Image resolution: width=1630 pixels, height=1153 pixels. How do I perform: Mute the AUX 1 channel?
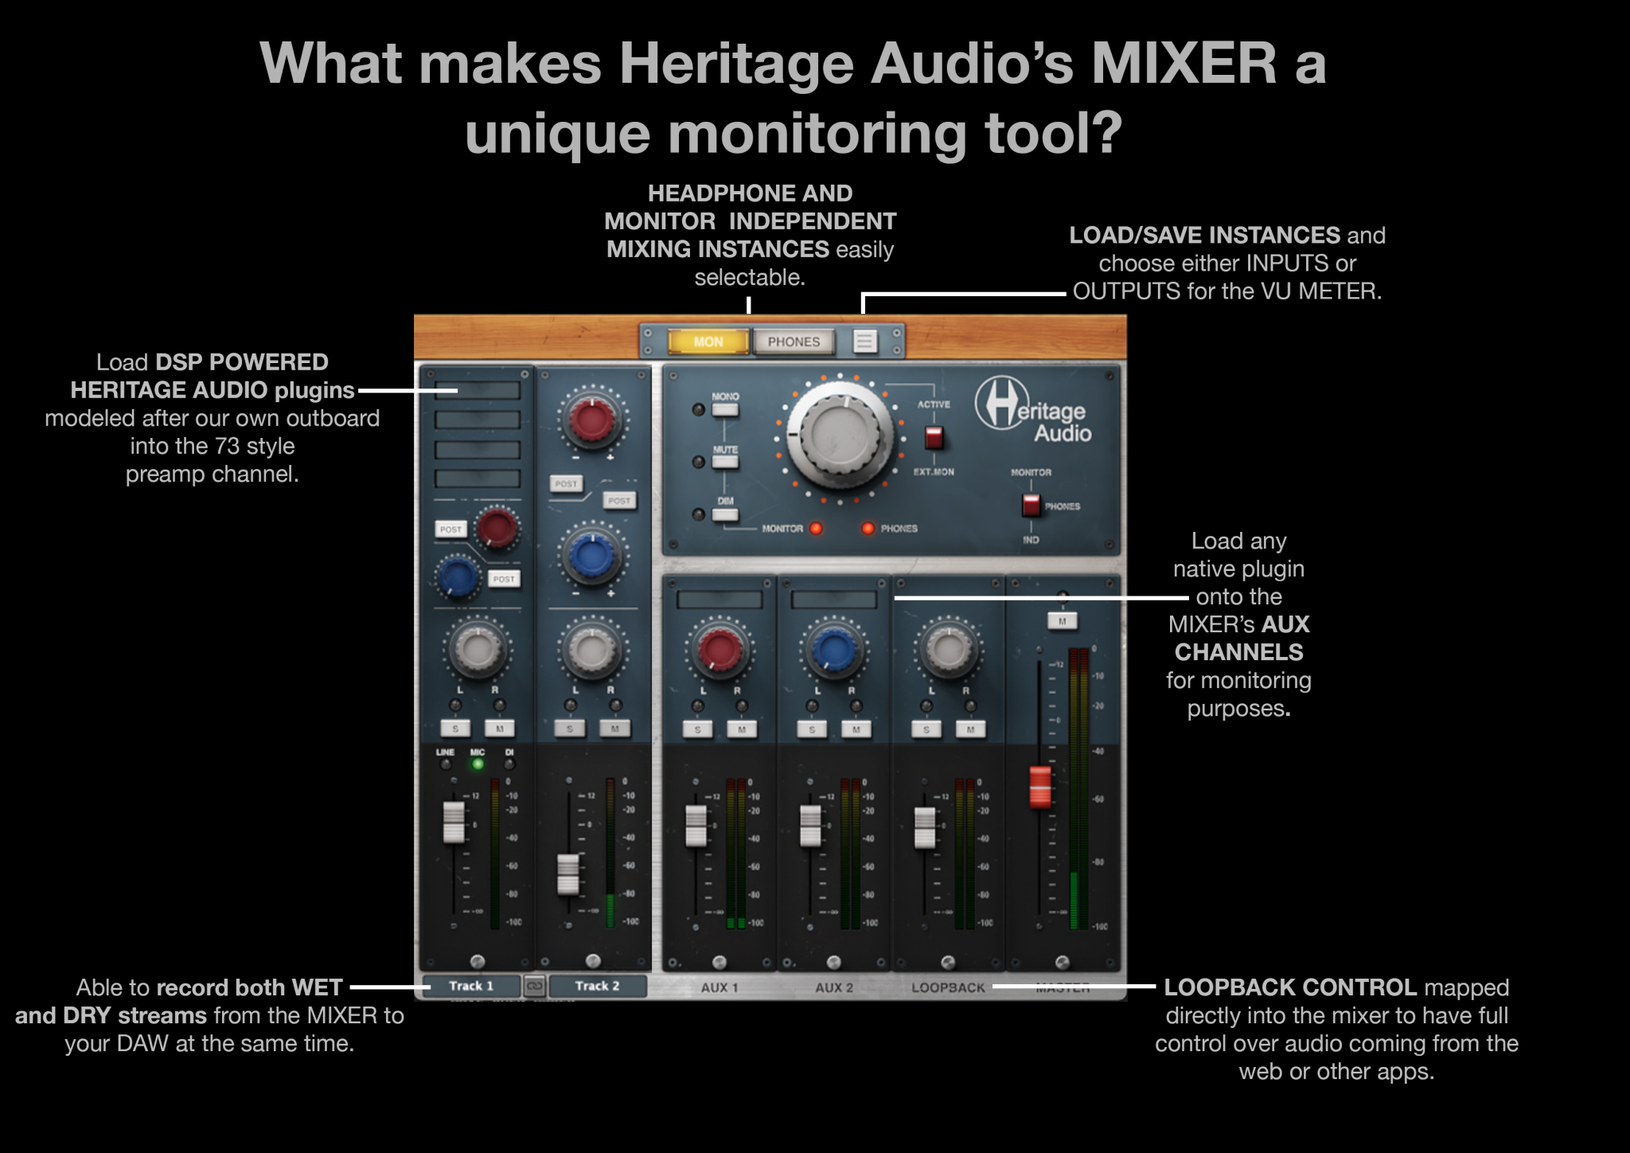(x=742, y=729)
